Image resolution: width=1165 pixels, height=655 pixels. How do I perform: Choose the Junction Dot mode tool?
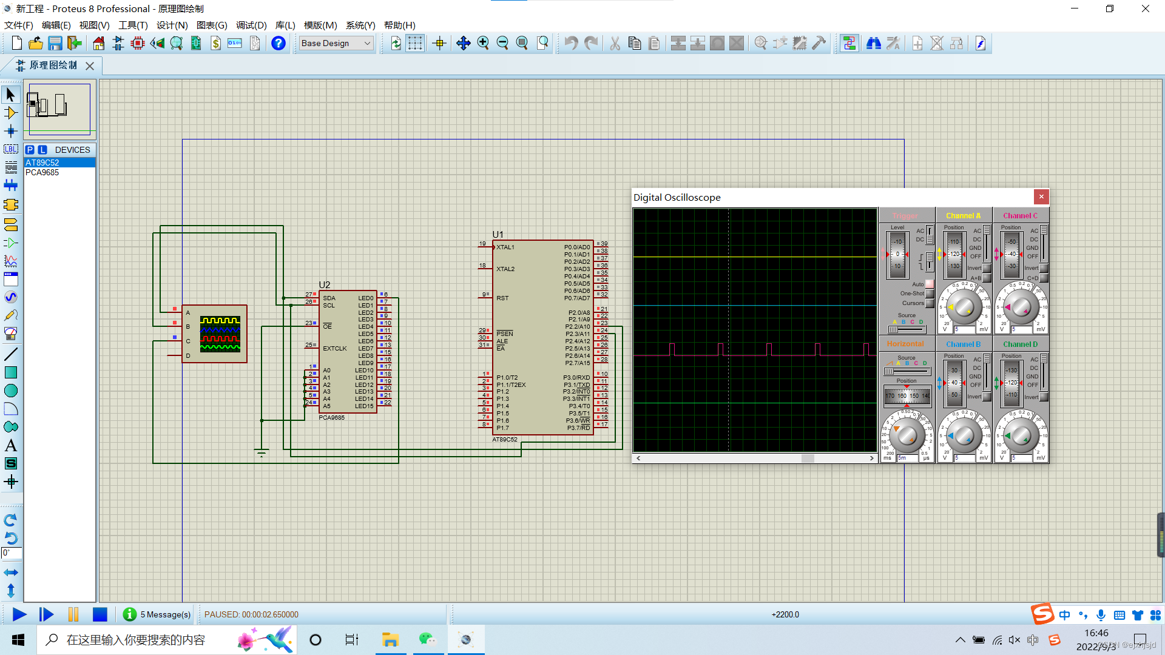pos(10,131)
